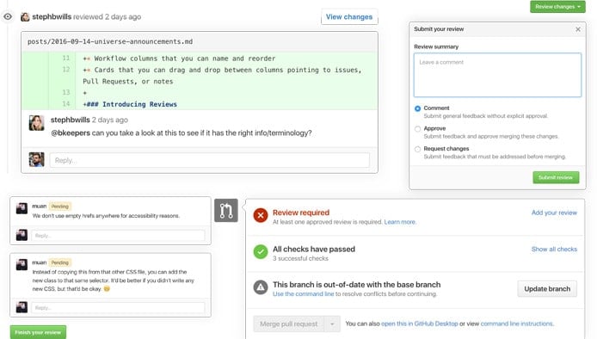Click diff line number 14

(66, 103)
